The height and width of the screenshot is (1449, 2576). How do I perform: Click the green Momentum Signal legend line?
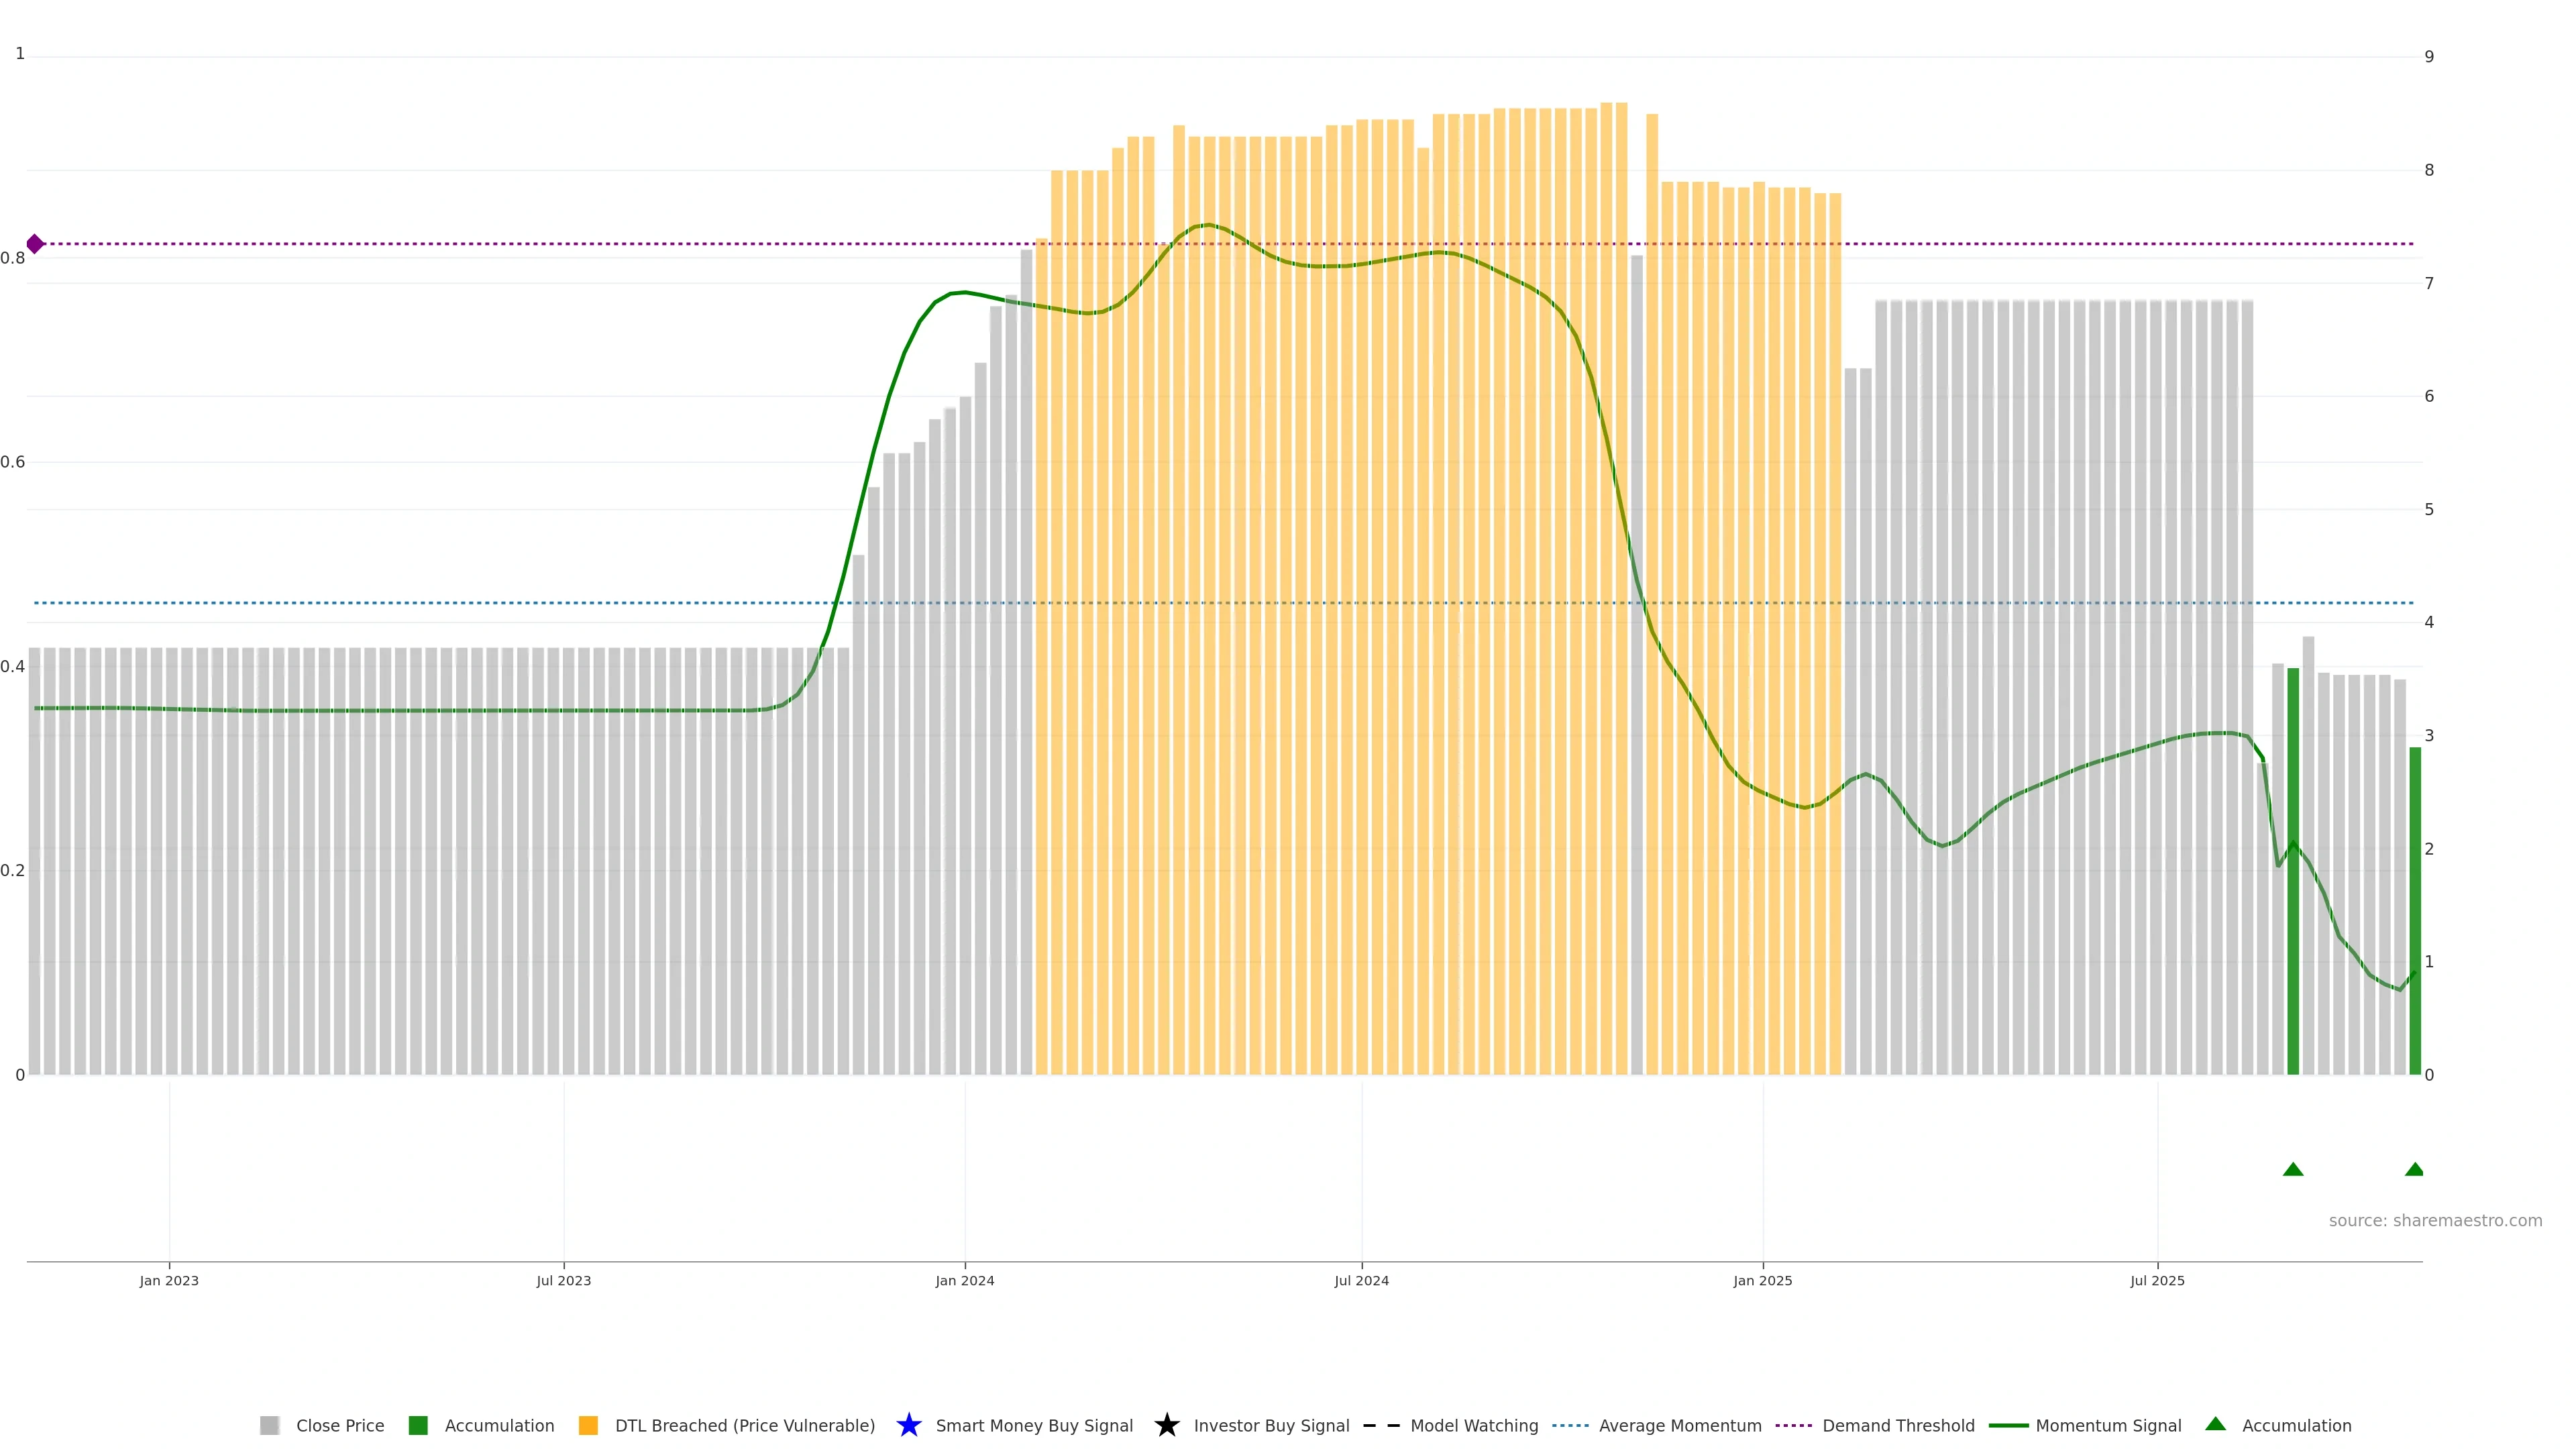2008,1425
